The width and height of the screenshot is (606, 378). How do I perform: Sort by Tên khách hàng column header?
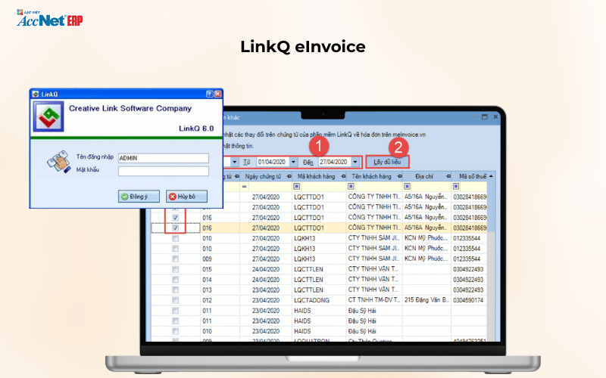(x=371, y=176)
